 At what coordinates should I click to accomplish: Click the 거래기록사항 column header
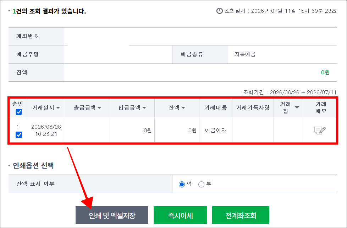[x=253, y=108]
